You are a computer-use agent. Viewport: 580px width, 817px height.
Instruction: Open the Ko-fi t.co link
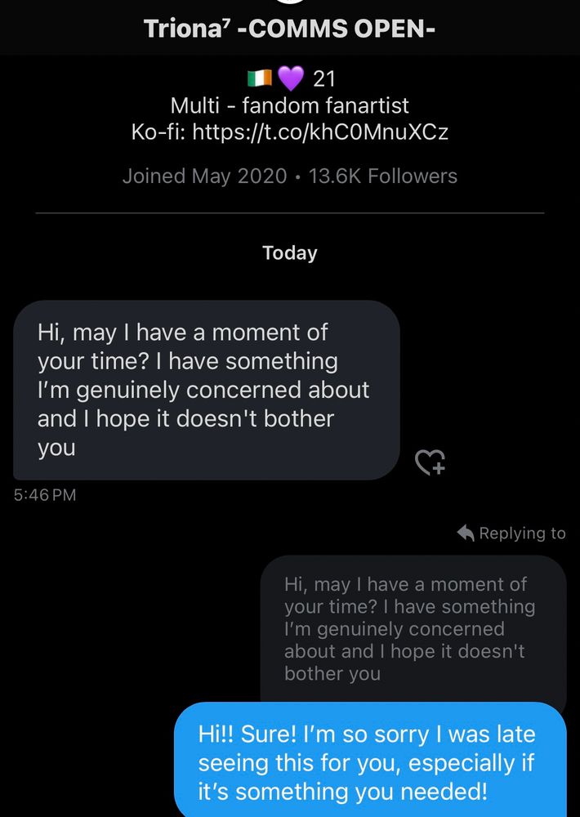click(320, 132)
